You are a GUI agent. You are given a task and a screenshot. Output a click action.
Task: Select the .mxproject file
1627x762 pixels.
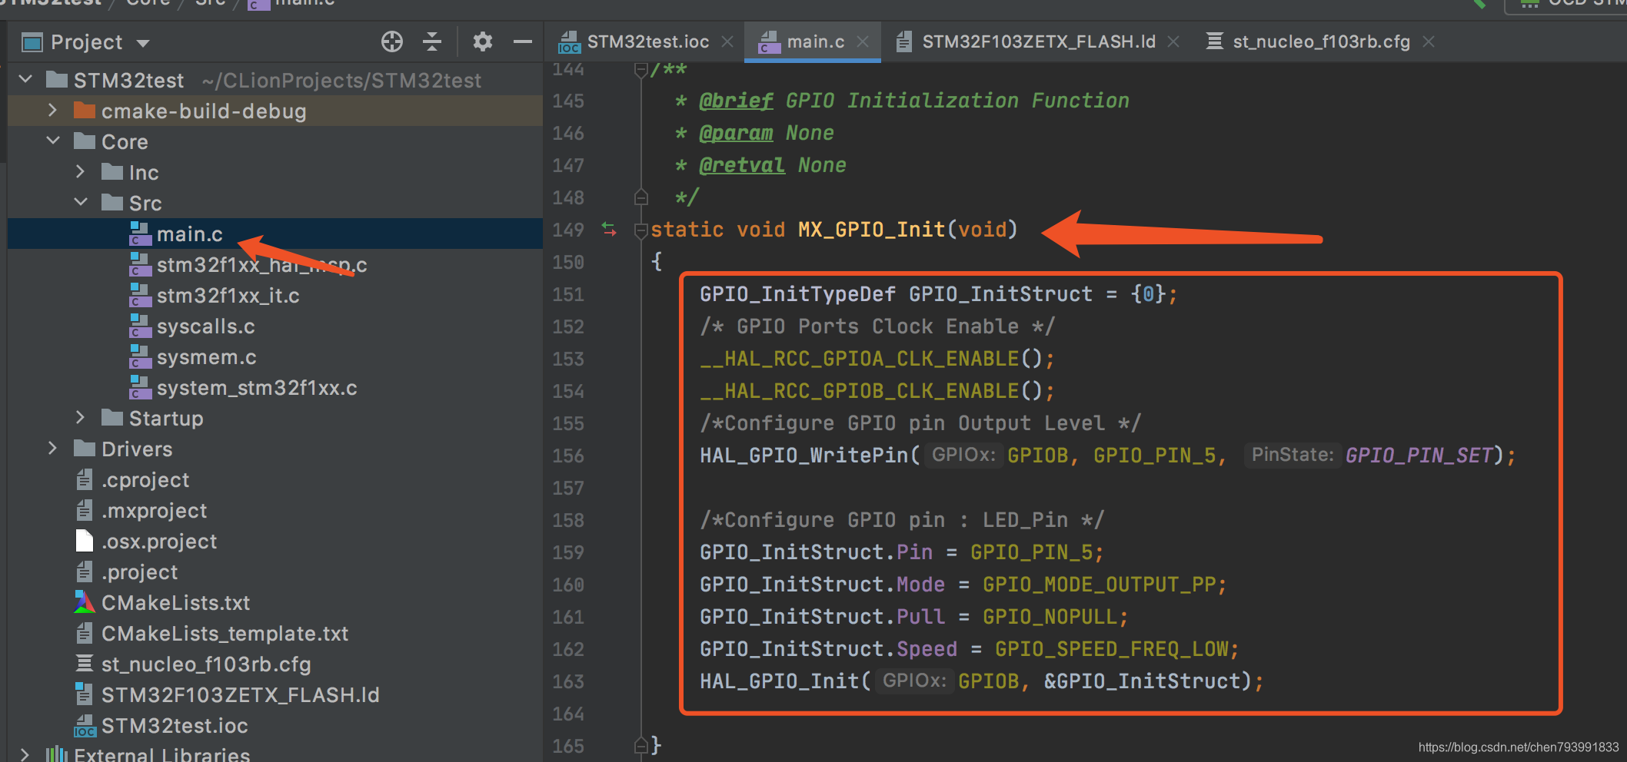[154, 511]
